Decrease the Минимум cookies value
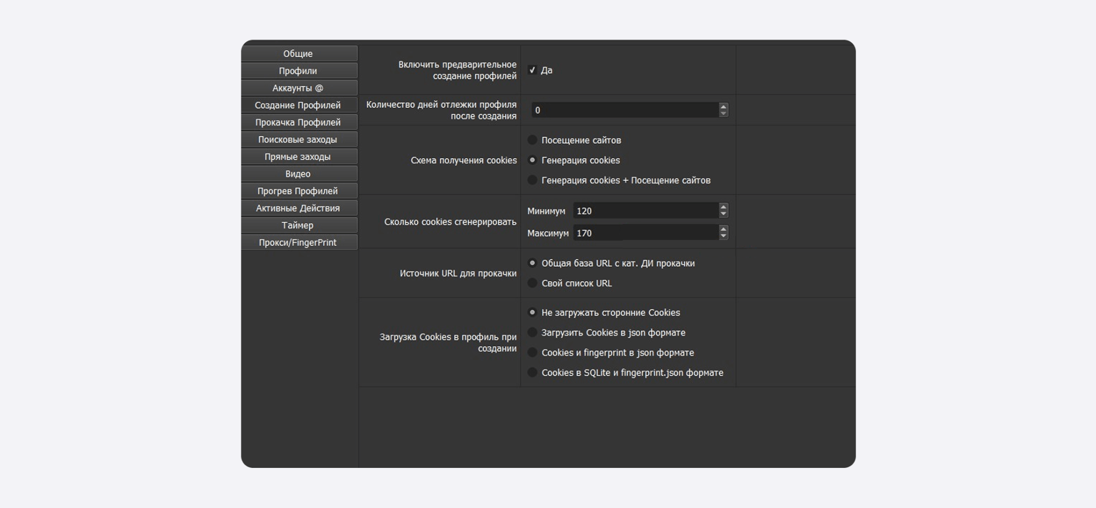Viewport: 1096px width, 508px height. (x=724, y=214)
